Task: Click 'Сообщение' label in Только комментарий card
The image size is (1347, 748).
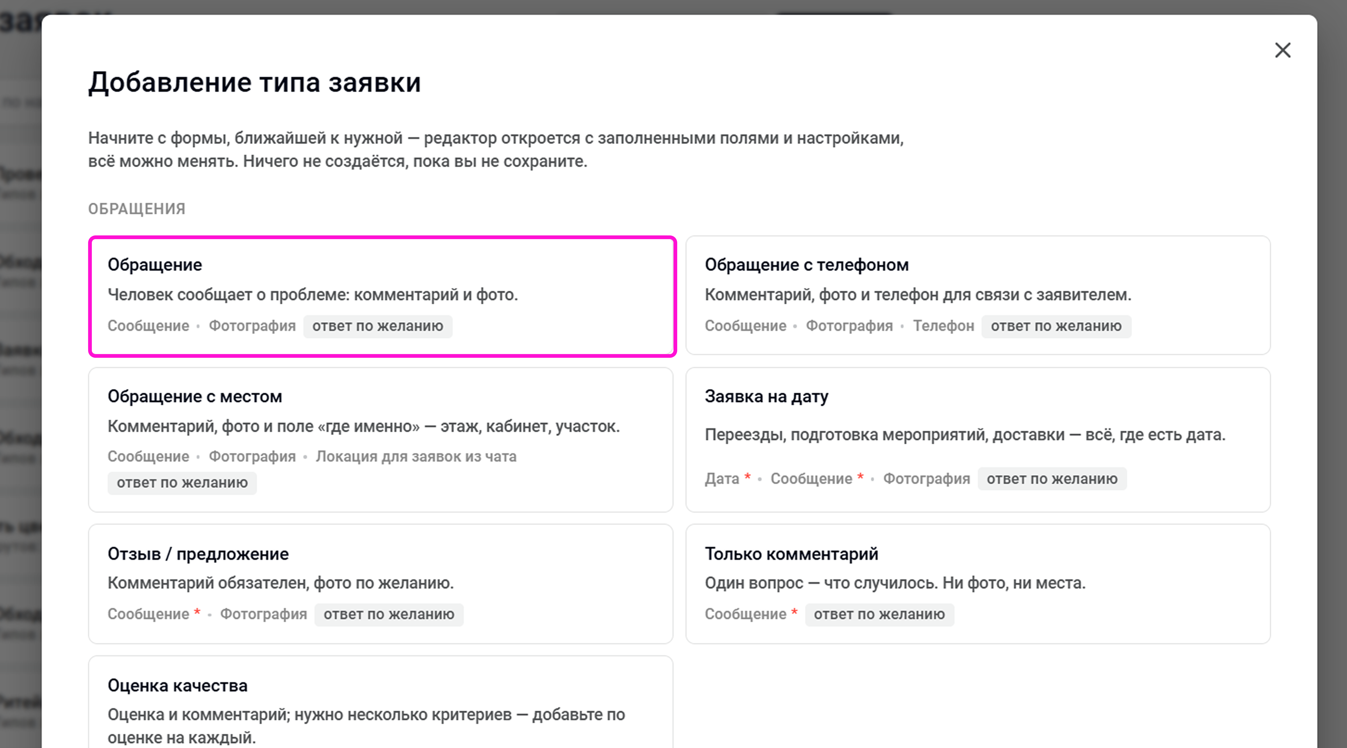Action: pyautogui.click(x=745, y=614)
